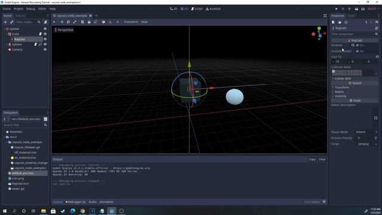Screen dimensions: 382x215
Task: Toggle visibility of Spatial node
Action: point(45,29)
